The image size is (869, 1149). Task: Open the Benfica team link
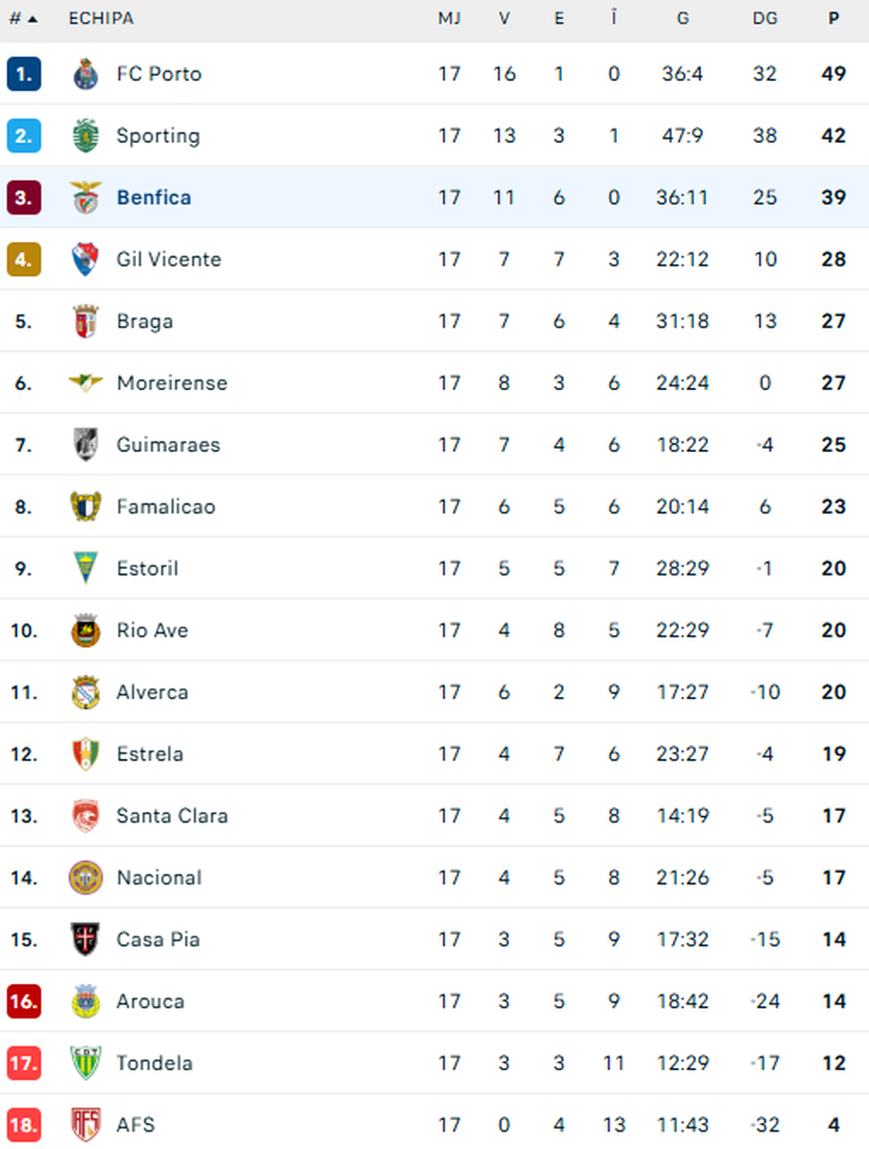coord(154,198)
